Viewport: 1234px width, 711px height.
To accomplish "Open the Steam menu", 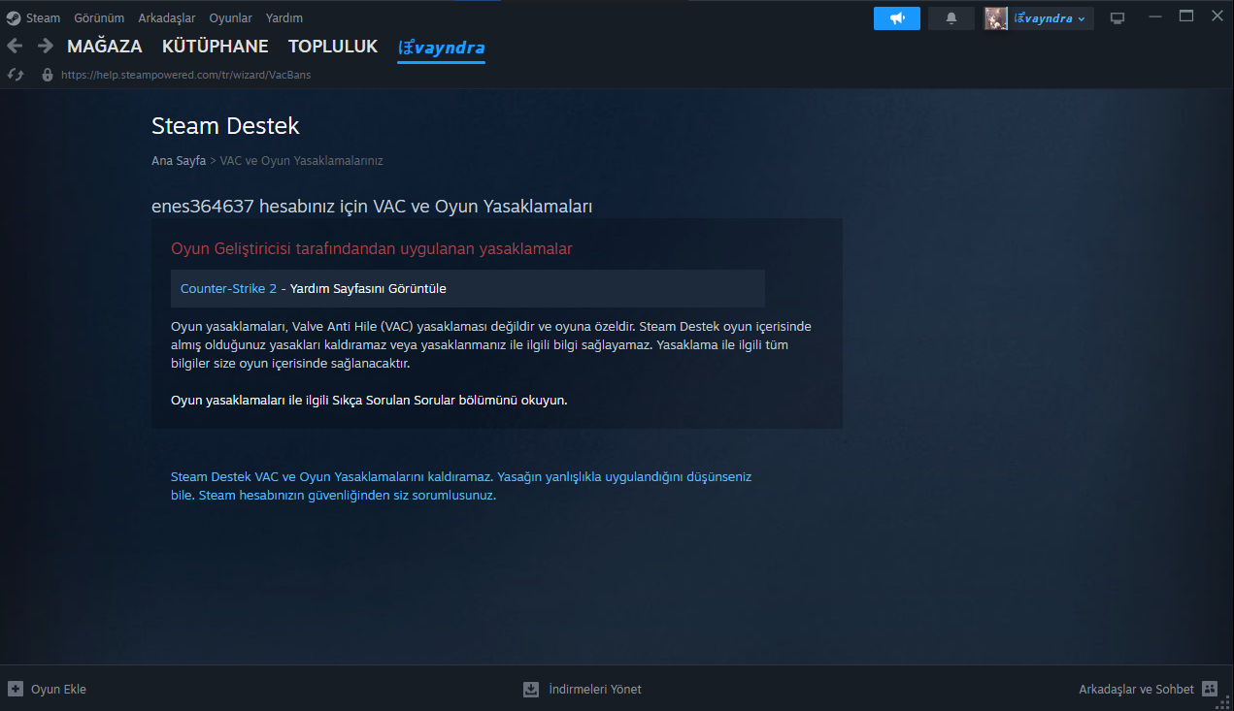I will coord(43,17).
